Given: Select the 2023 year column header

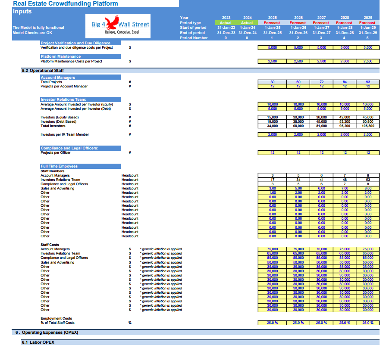Looking at the screenshot, I should (x=226, y=18).
